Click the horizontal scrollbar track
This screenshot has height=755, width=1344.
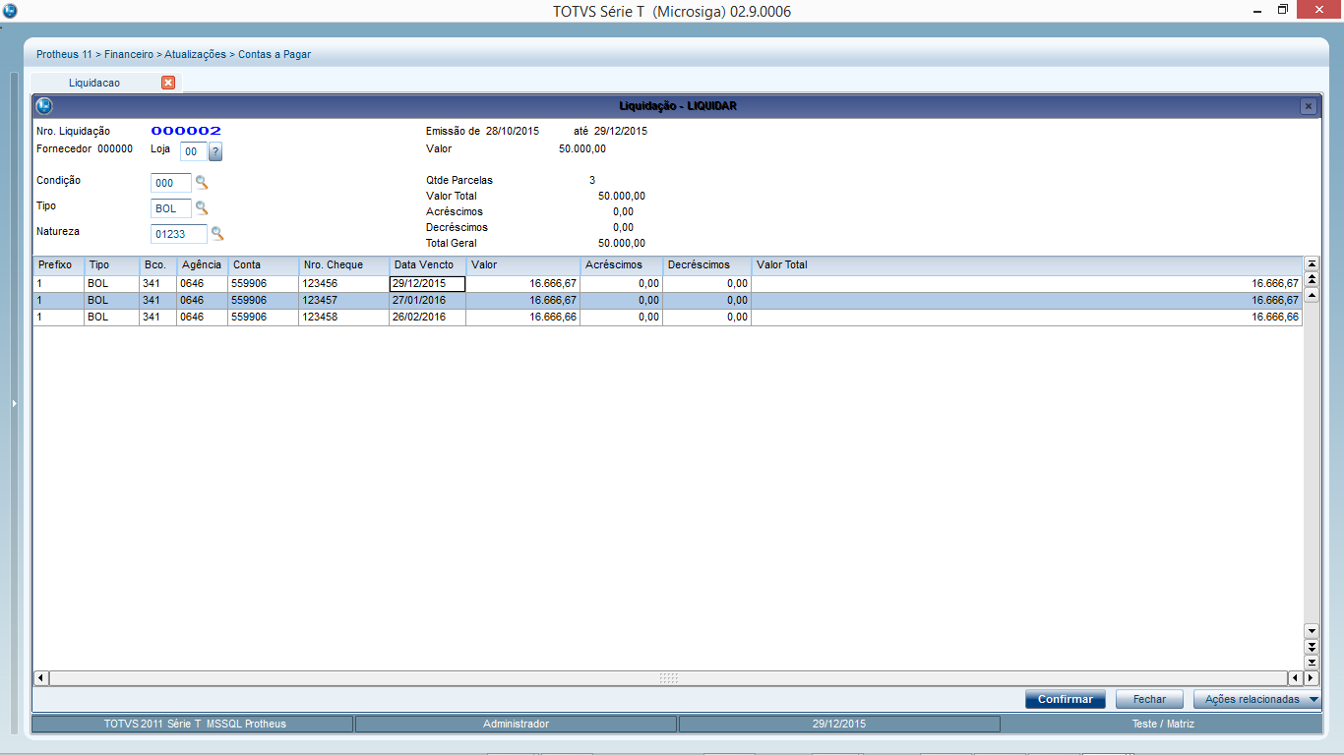668,678
